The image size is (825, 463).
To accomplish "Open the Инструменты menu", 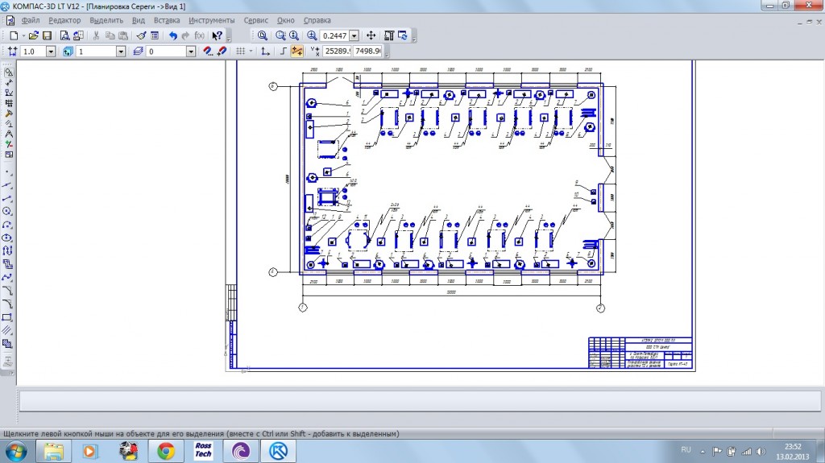I will 212,19.
